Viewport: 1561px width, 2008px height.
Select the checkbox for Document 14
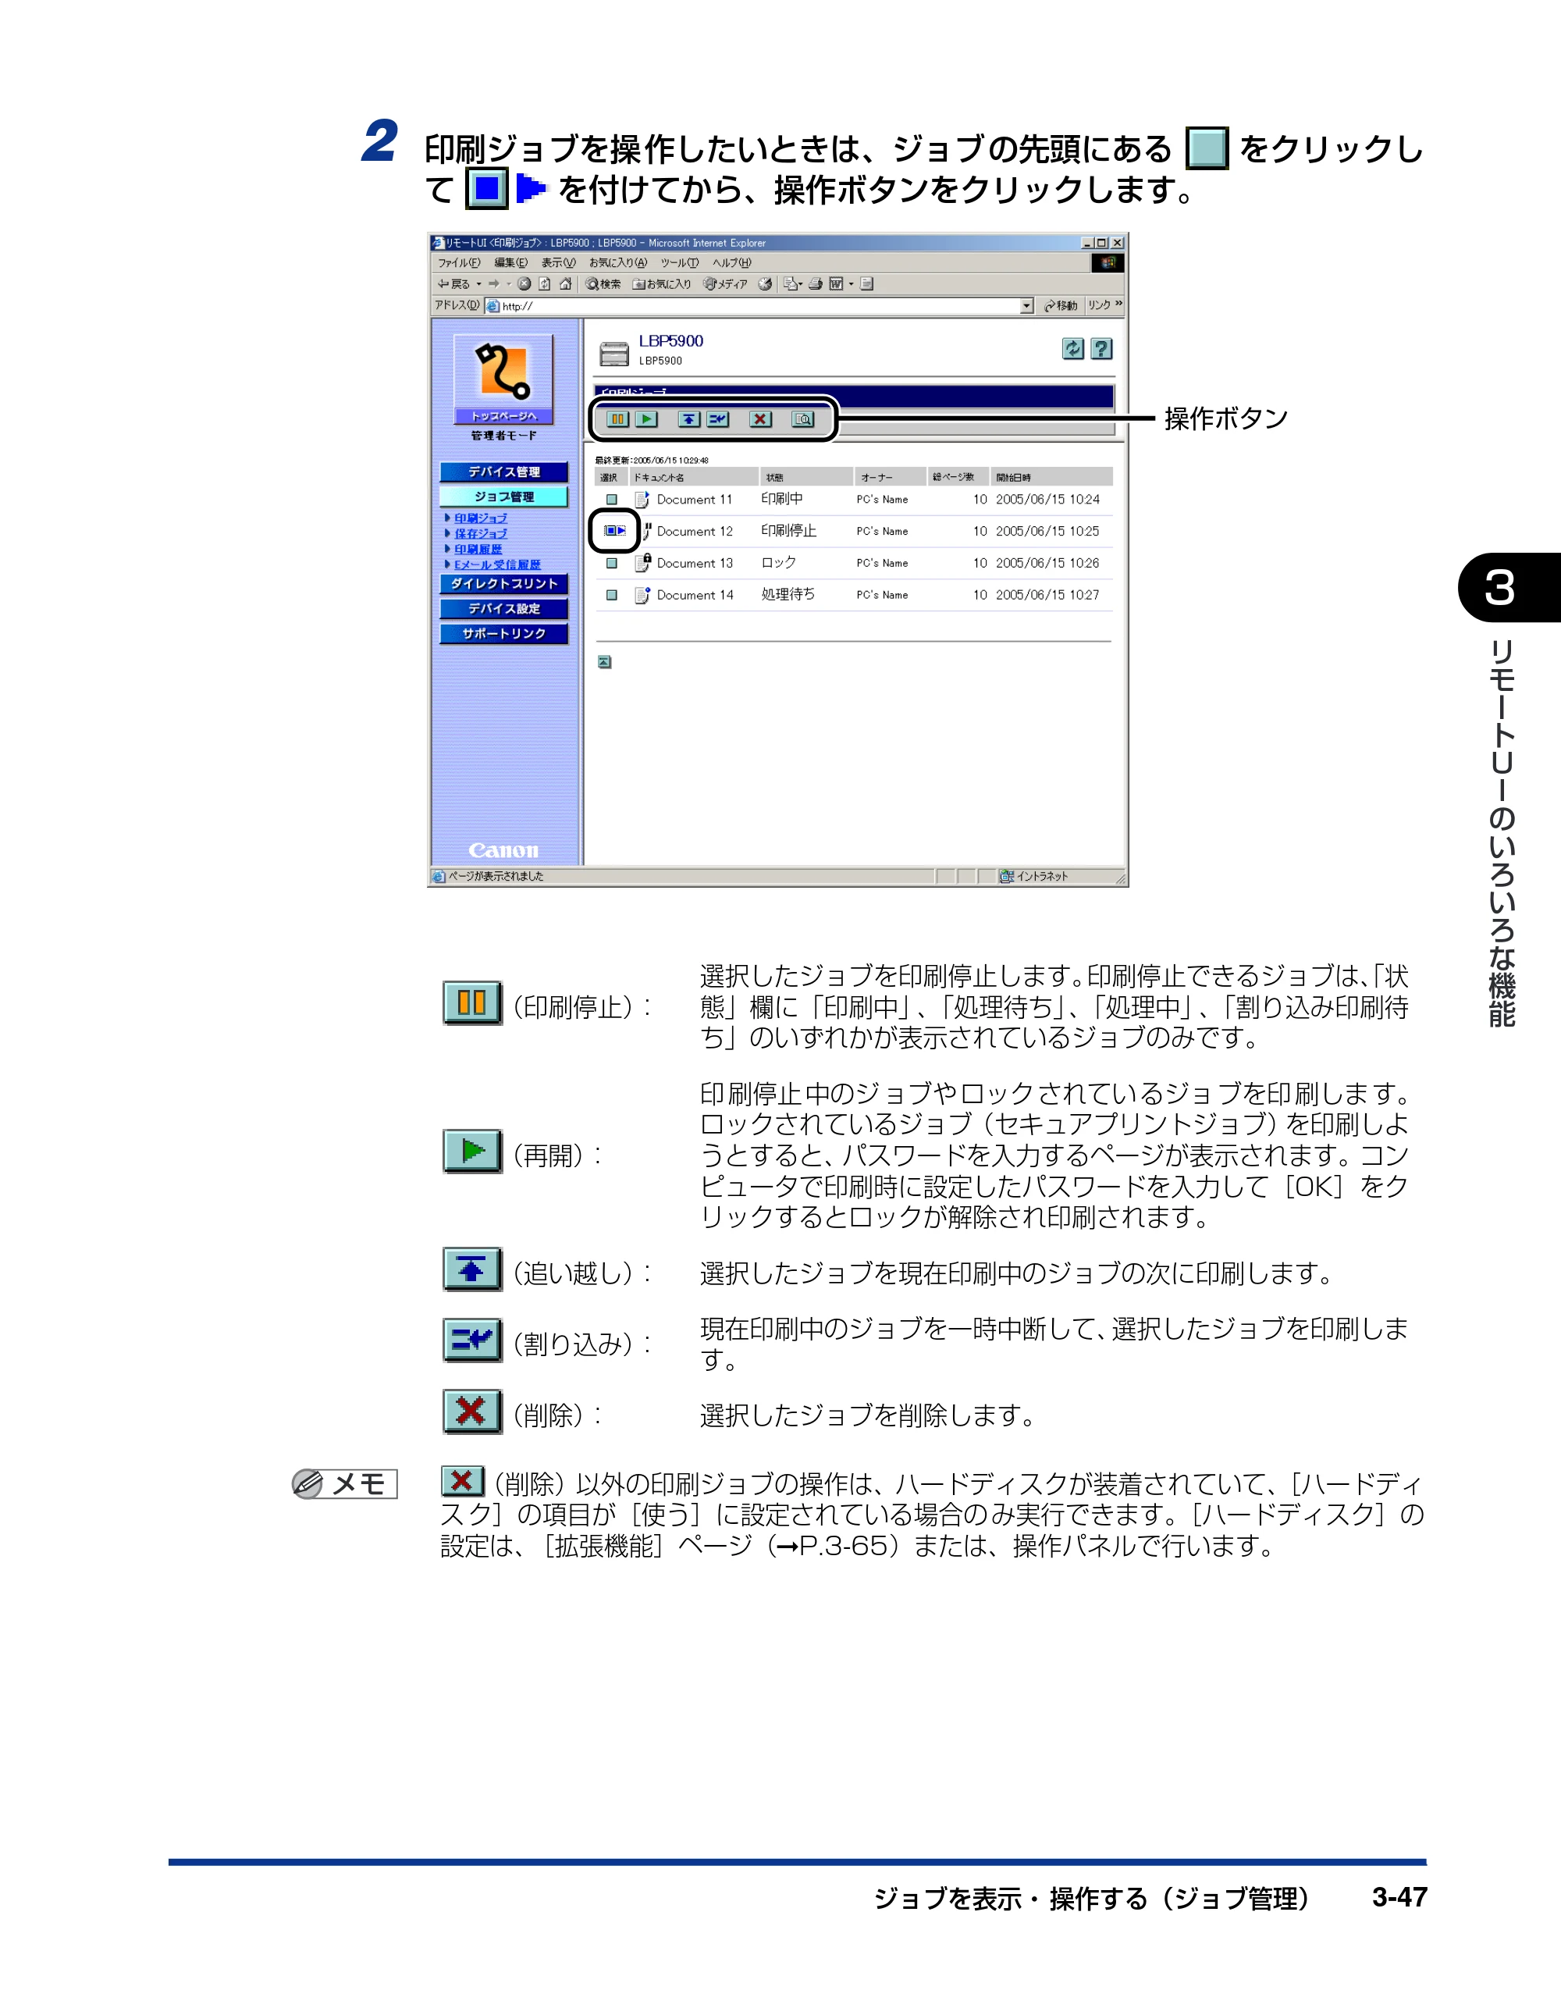click(x=611, y=595)
